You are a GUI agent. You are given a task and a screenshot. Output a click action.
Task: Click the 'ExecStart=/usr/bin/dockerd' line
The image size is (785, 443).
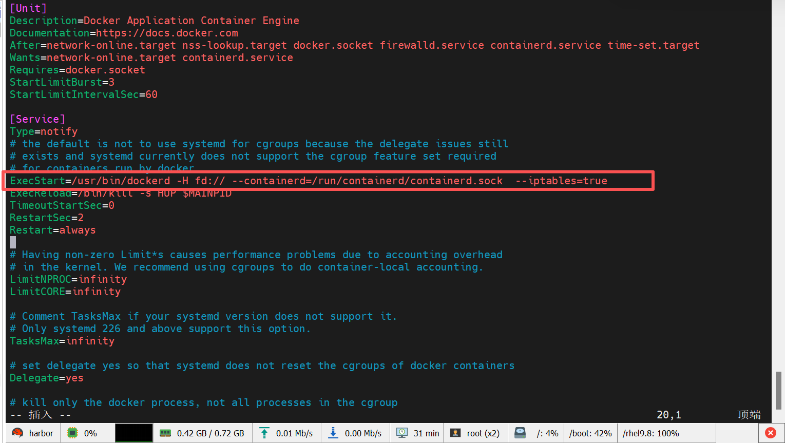click(x=309, y=181)
